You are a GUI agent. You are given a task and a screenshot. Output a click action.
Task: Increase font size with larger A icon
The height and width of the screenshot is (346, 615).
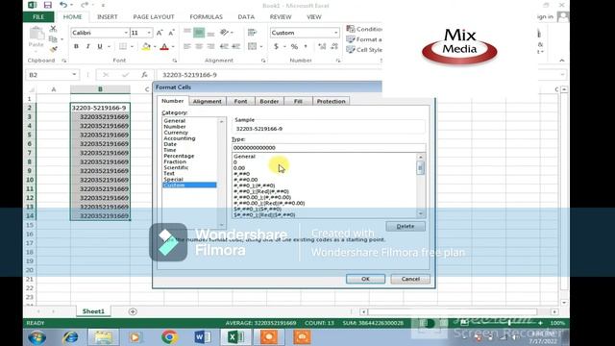160,33
